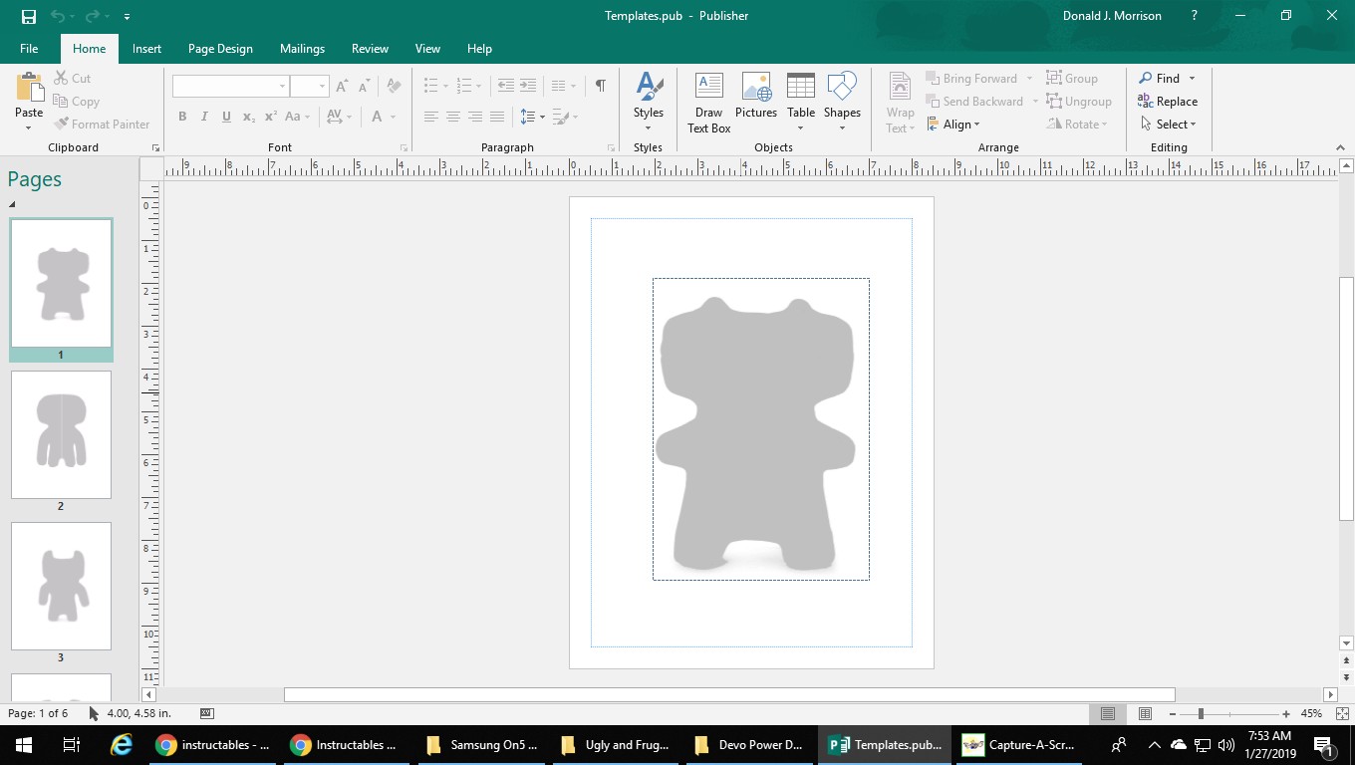Click the Show Whole Page icon

click(x=1343, y=713)
